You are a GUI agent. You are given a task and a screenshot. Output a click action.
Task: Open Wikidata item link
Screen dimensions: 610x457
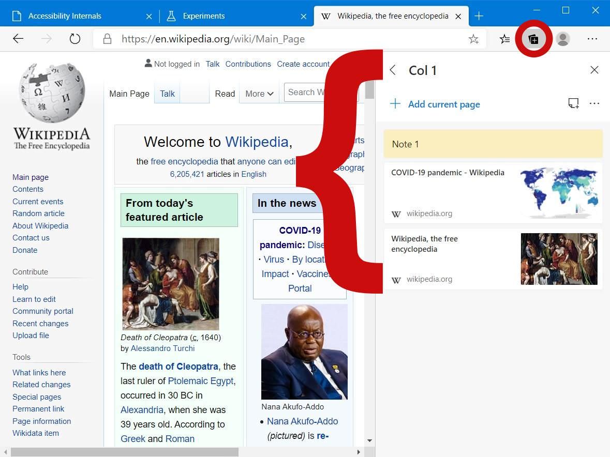[35, 433]
